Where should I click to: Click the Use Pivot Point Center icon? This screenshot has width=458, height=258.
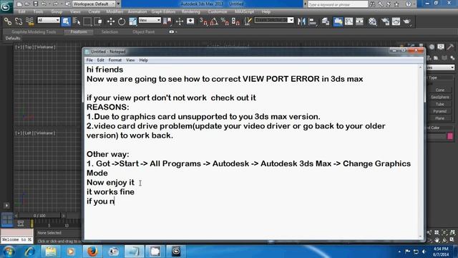pyautogui.click(x=167, y=21)
